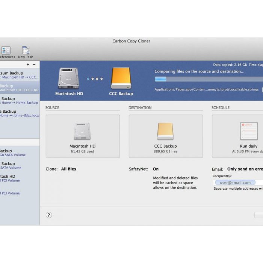
Task: Click the page indicator dots between drives
Action: click(x=95, y=79)
